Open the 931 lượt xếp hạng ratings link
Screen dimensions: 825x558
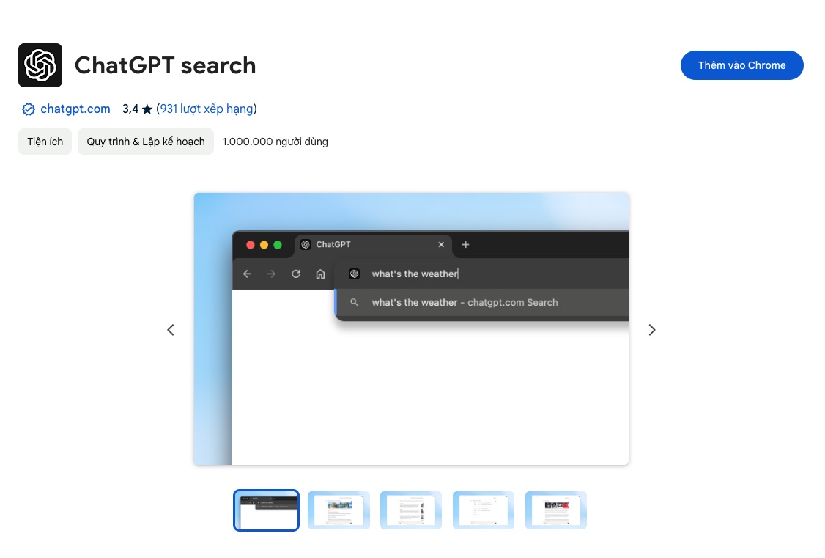[x=207, y=109]
